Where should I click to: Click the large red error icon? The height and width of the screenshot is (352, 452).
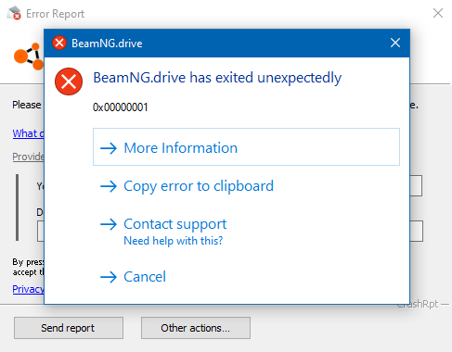click(69, 82)
